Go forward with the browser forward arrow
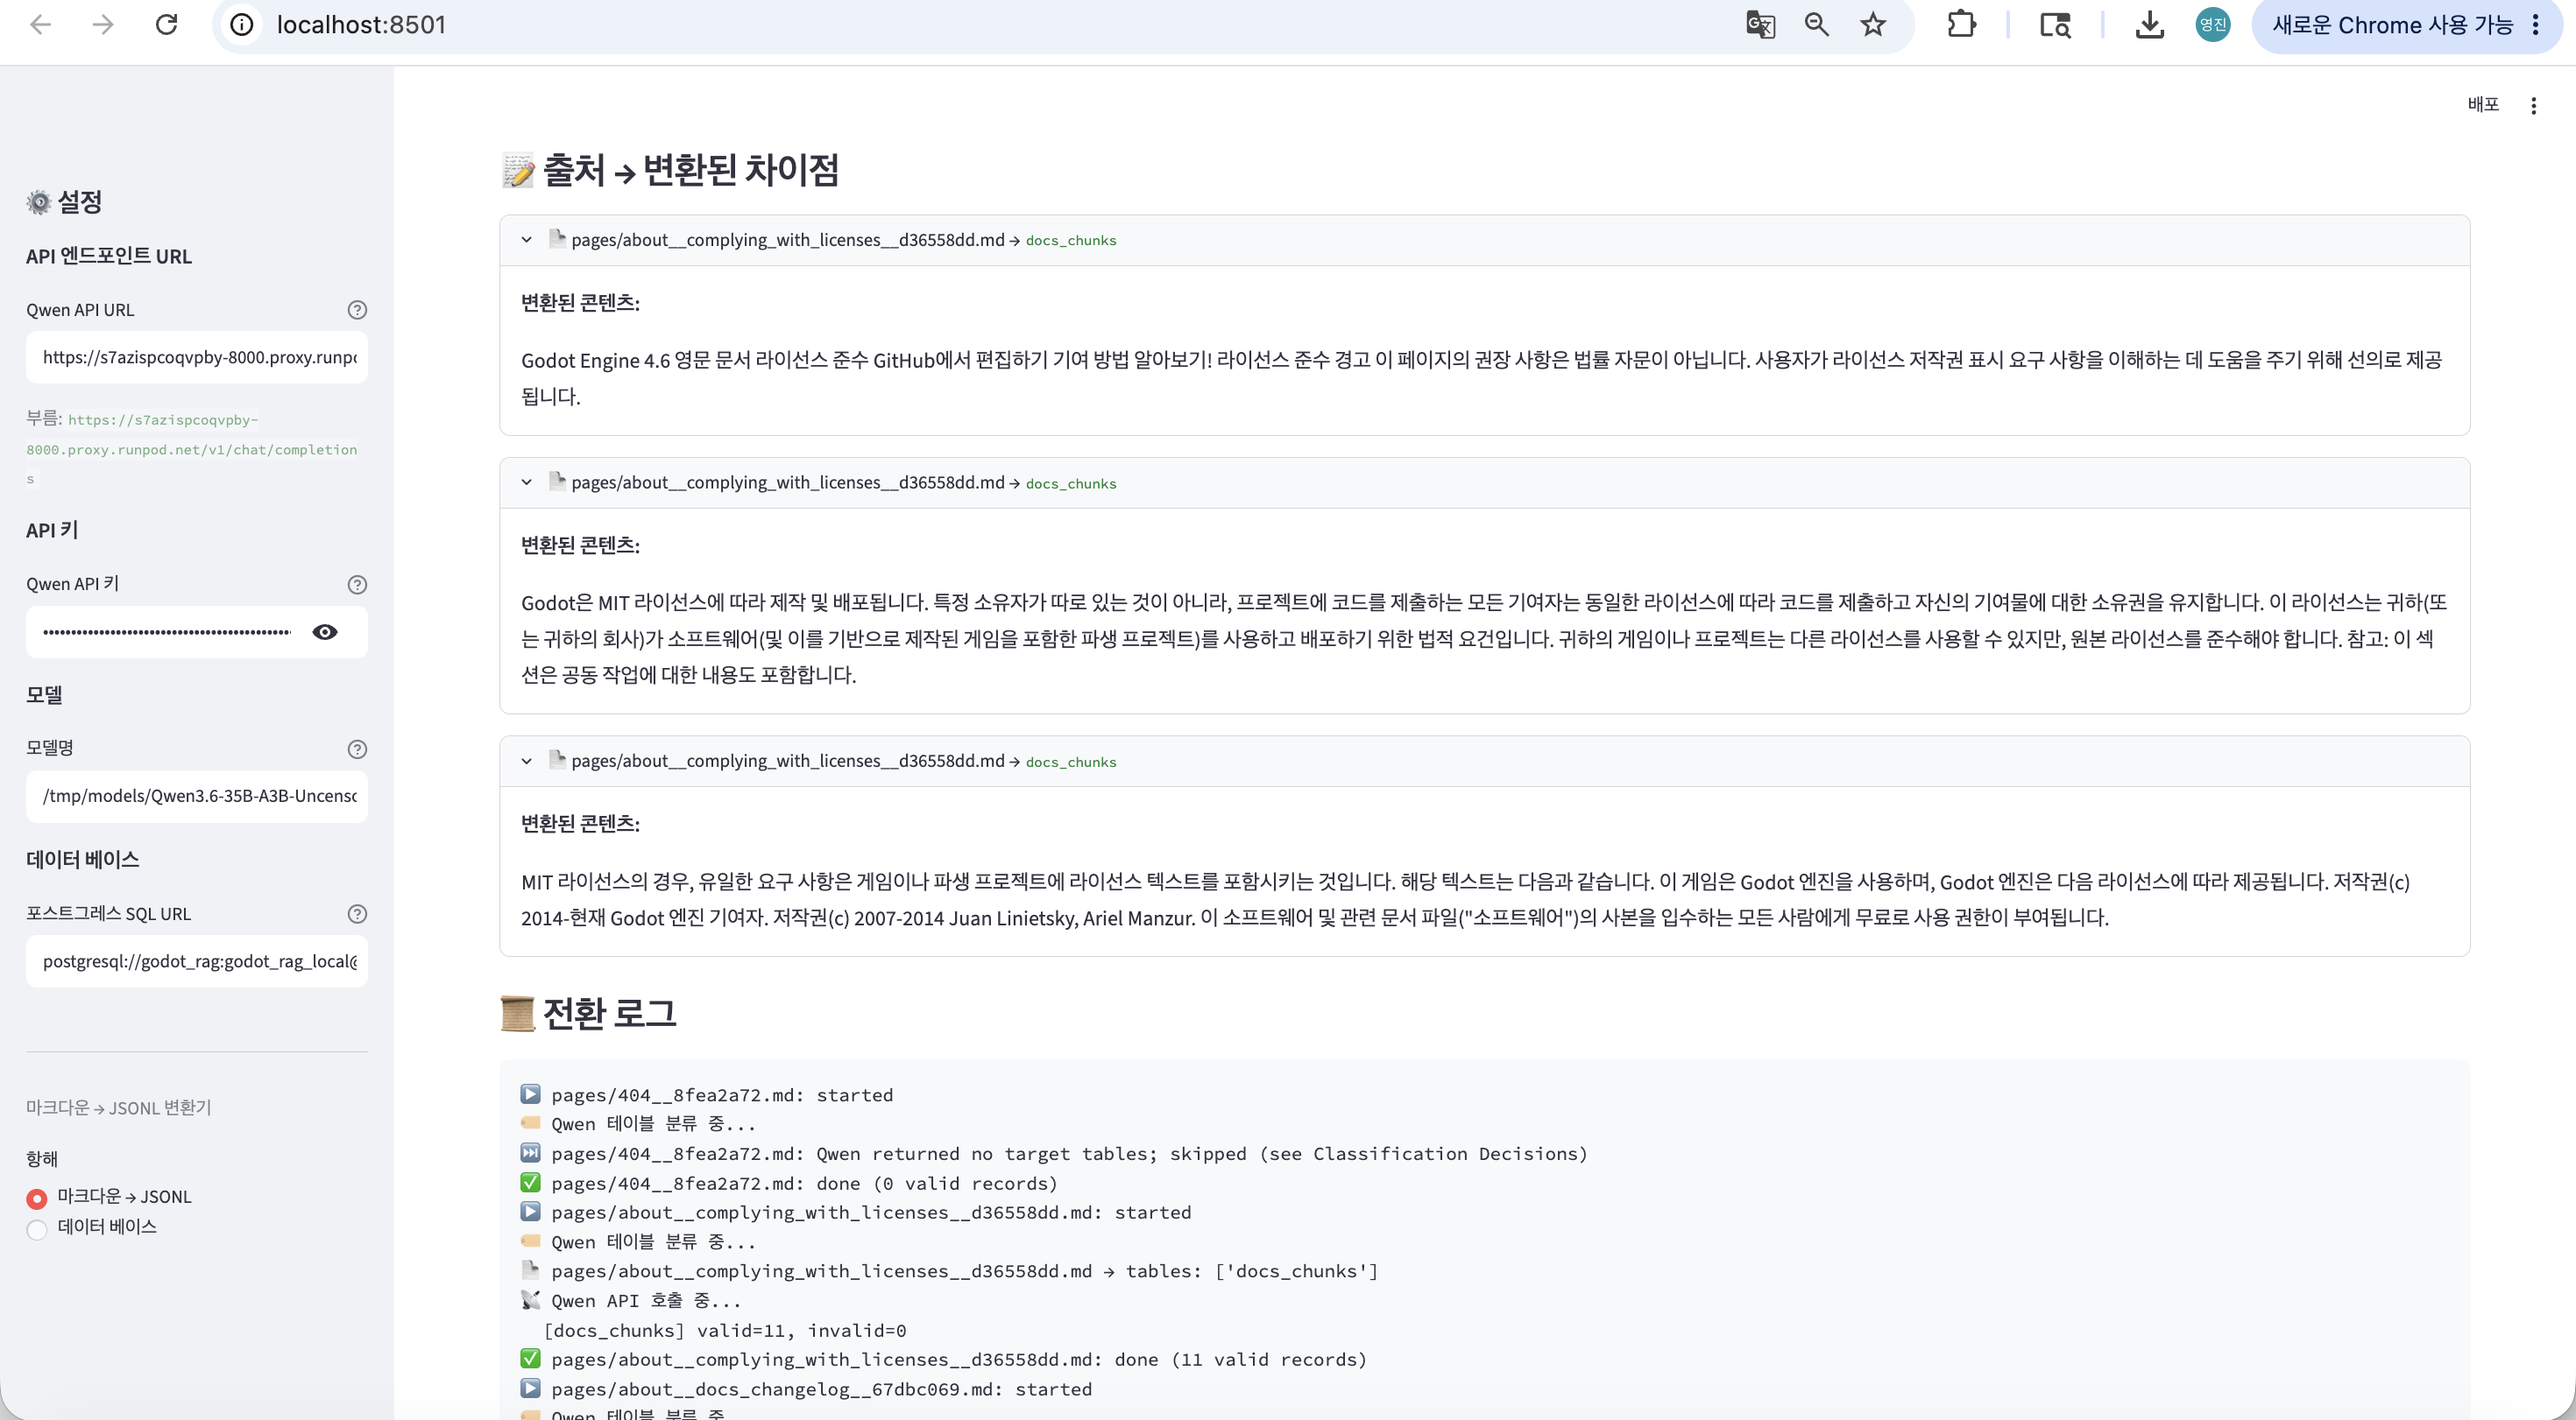2576x1420 pixels. [103, 25]
